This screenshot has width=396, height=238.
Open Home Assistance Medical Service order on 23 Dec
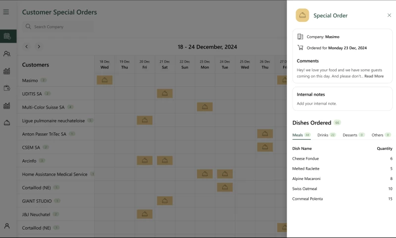205,174
